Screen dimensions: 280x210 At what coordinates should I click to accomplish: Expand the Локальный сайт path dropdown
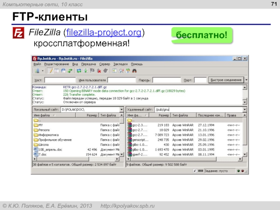121,110
